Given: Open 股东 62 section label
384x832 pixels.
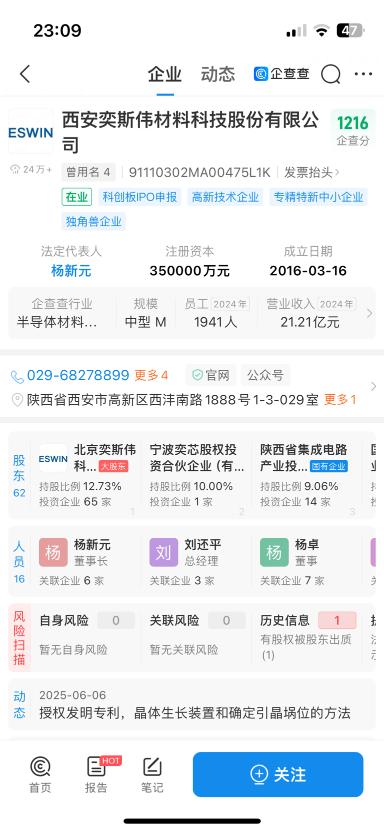Looking at the screenshot, I should (x=19, y=475).
